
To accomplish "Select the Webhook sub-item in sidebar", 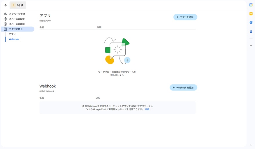I will pos(14,39).
